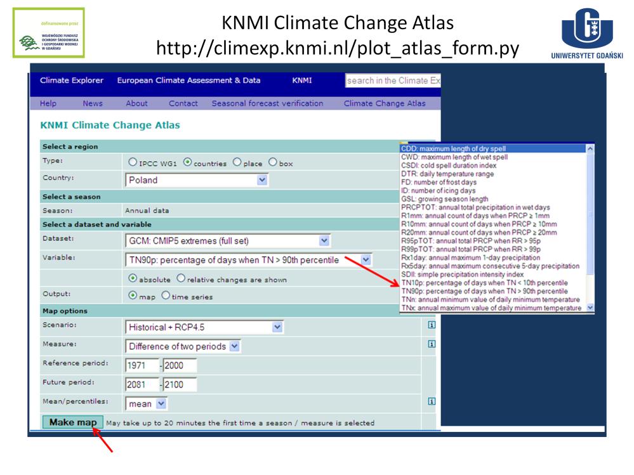Choose the place region type
The width and height of the screenshot is (634, 475).
tap(237, 162)
